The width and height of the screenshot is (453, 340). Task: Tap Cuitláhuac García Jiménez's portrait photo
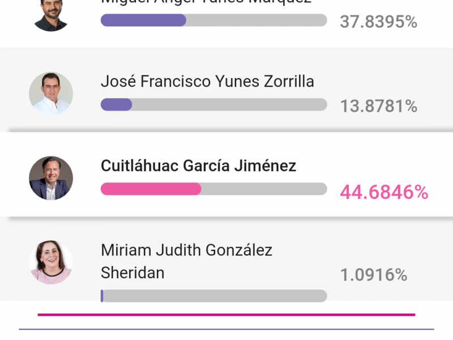coord(51,178)
